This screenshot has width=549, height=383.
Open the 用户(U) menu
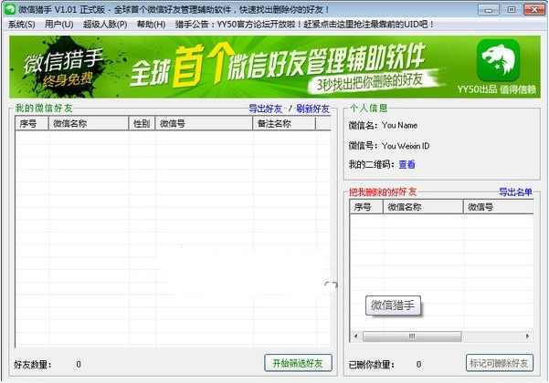click(x=58, y=25)
